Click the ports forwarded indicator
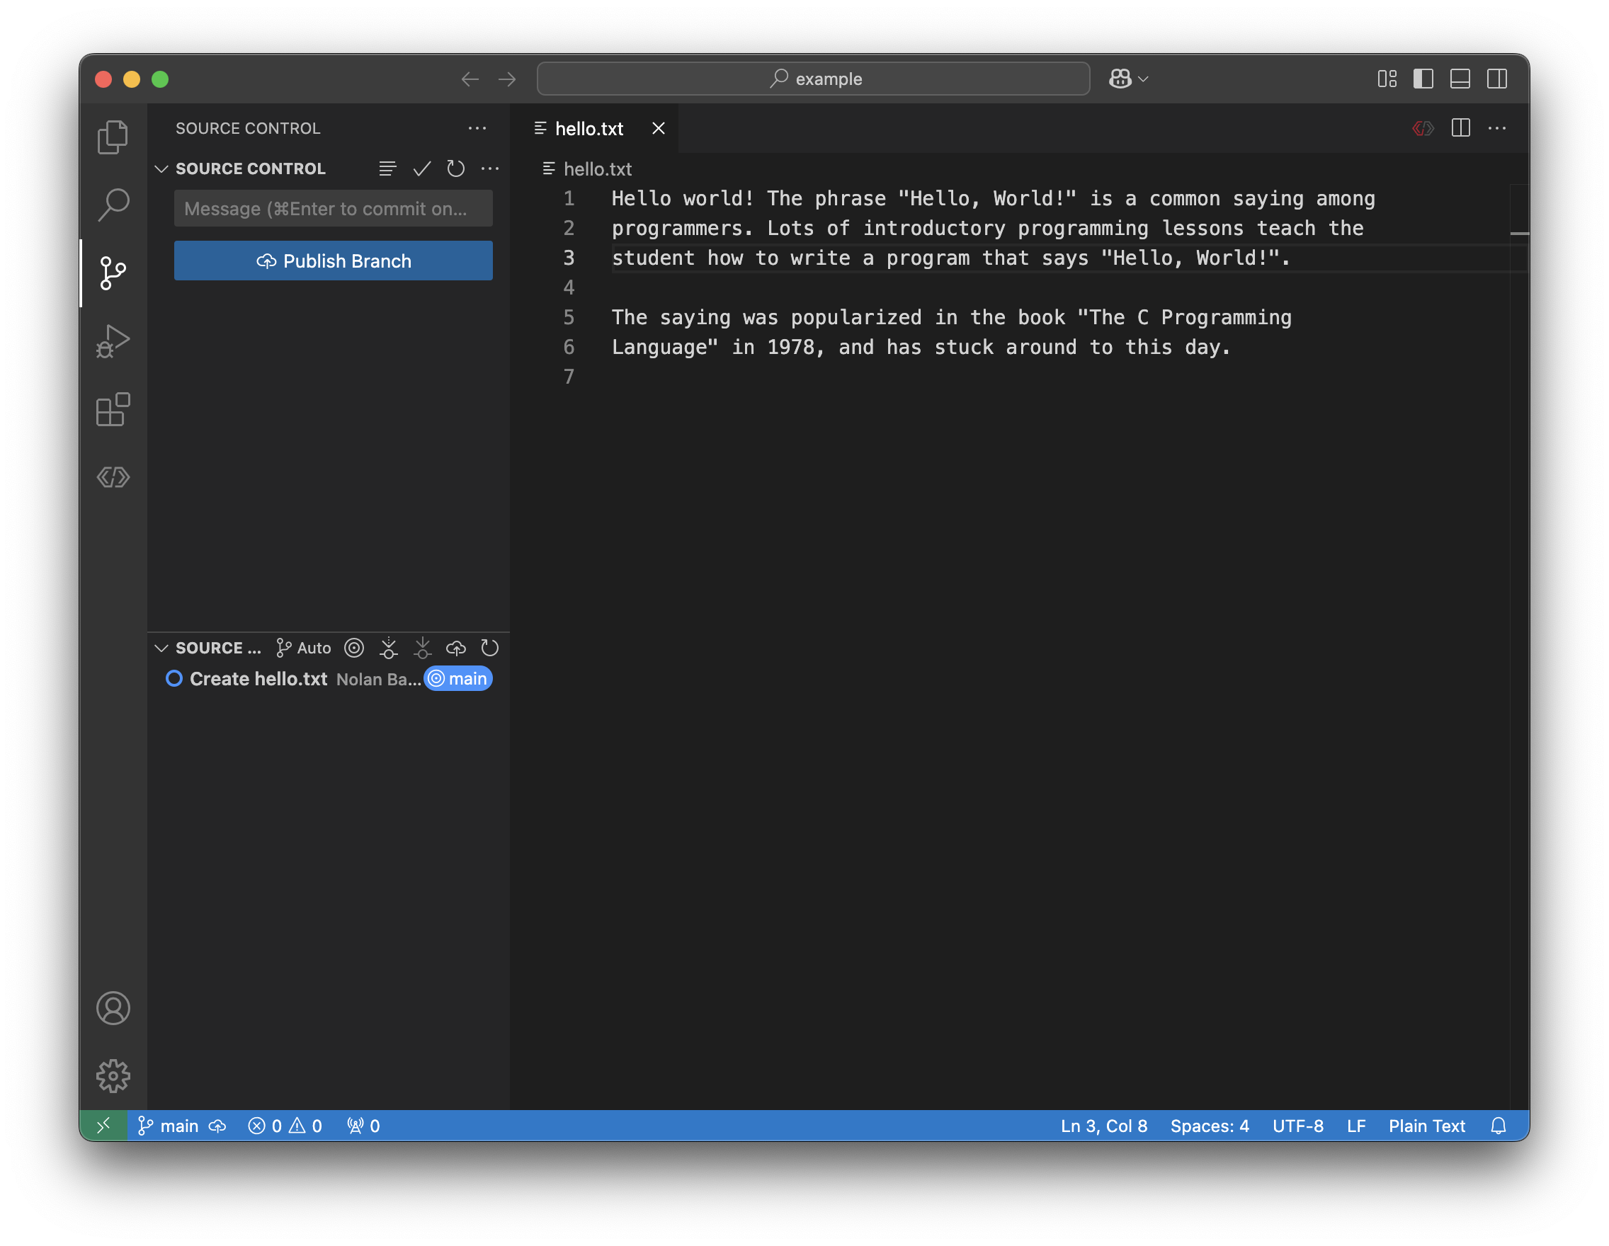Image resolution: width=1609 pixels, height=1246 pixels. 363,1126
